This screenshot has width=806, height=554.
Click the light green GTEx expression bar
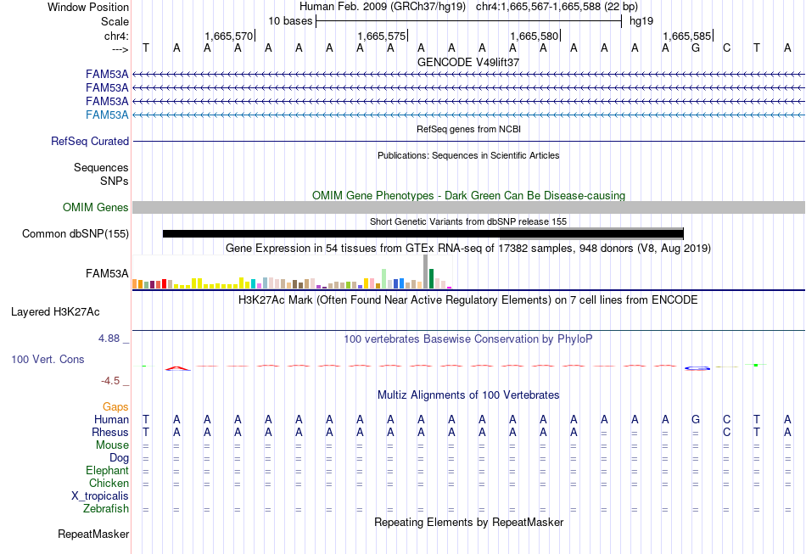[x=383, y=278]
